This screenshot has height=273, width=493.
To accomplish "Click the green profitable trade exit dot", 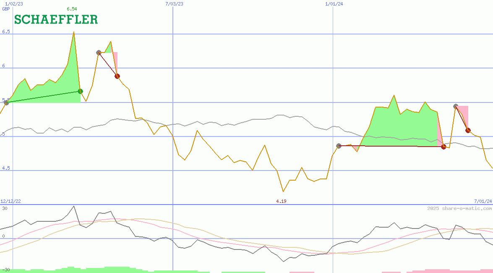I will (x=81, y=91).
